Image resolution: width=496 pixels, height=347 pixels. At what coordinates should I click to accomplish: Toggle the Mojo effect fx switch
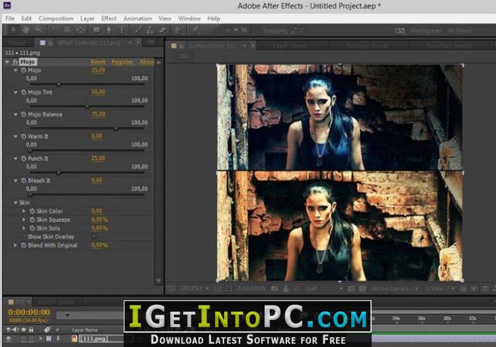coord(15,62)
